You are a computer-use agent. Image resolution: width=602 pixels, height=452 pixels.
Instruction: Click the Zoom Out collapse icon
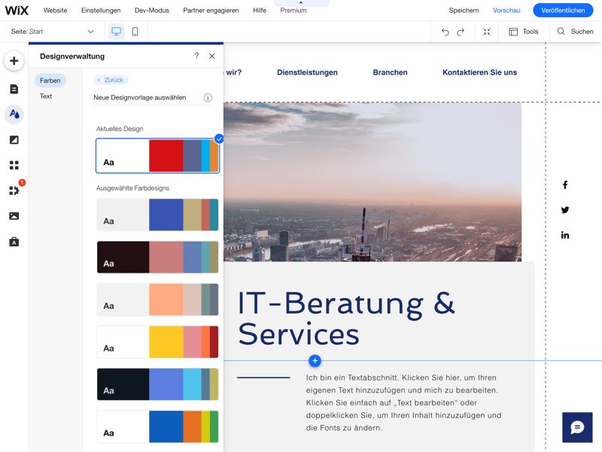click(x=487, y=32)
